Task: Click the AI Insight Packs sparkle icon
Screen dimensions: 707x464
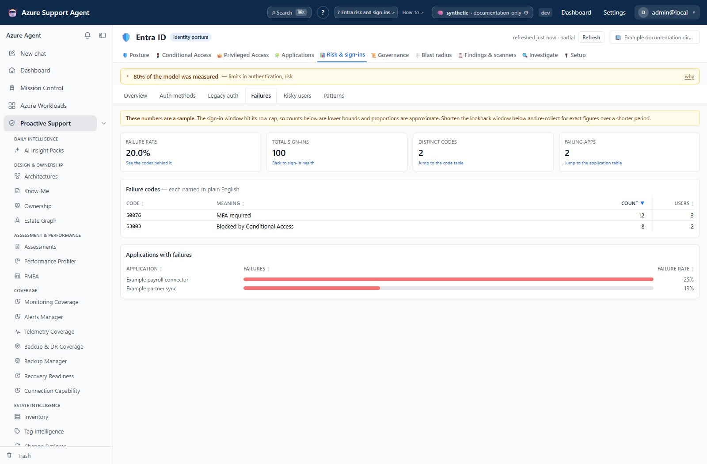Action: click(x=17, y=150)
